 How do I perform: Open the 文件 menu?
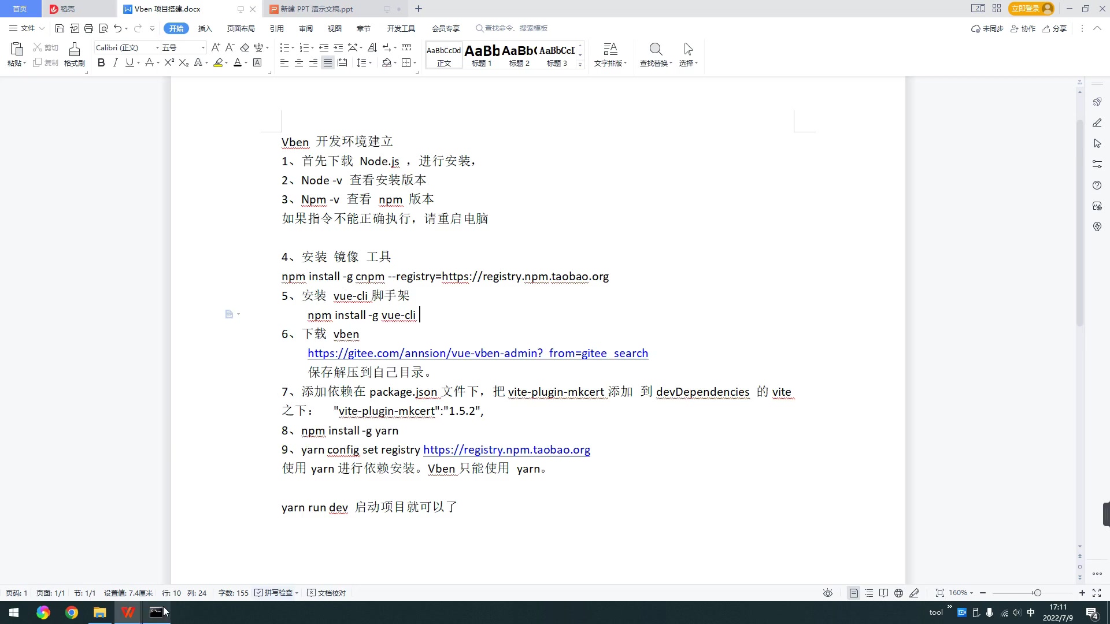pos(27,28)
